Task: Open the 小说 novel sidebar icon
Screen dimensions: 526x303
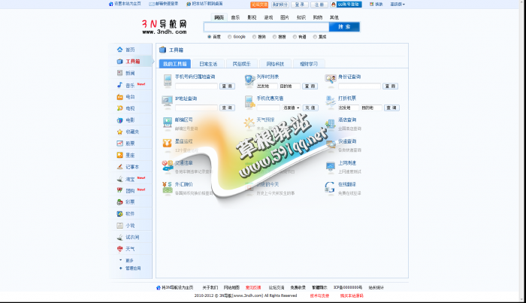Action: 119,226
